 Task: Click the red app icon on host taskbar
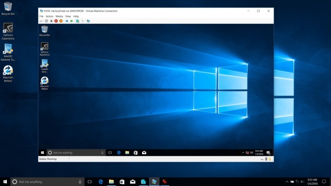coord(165,181)
